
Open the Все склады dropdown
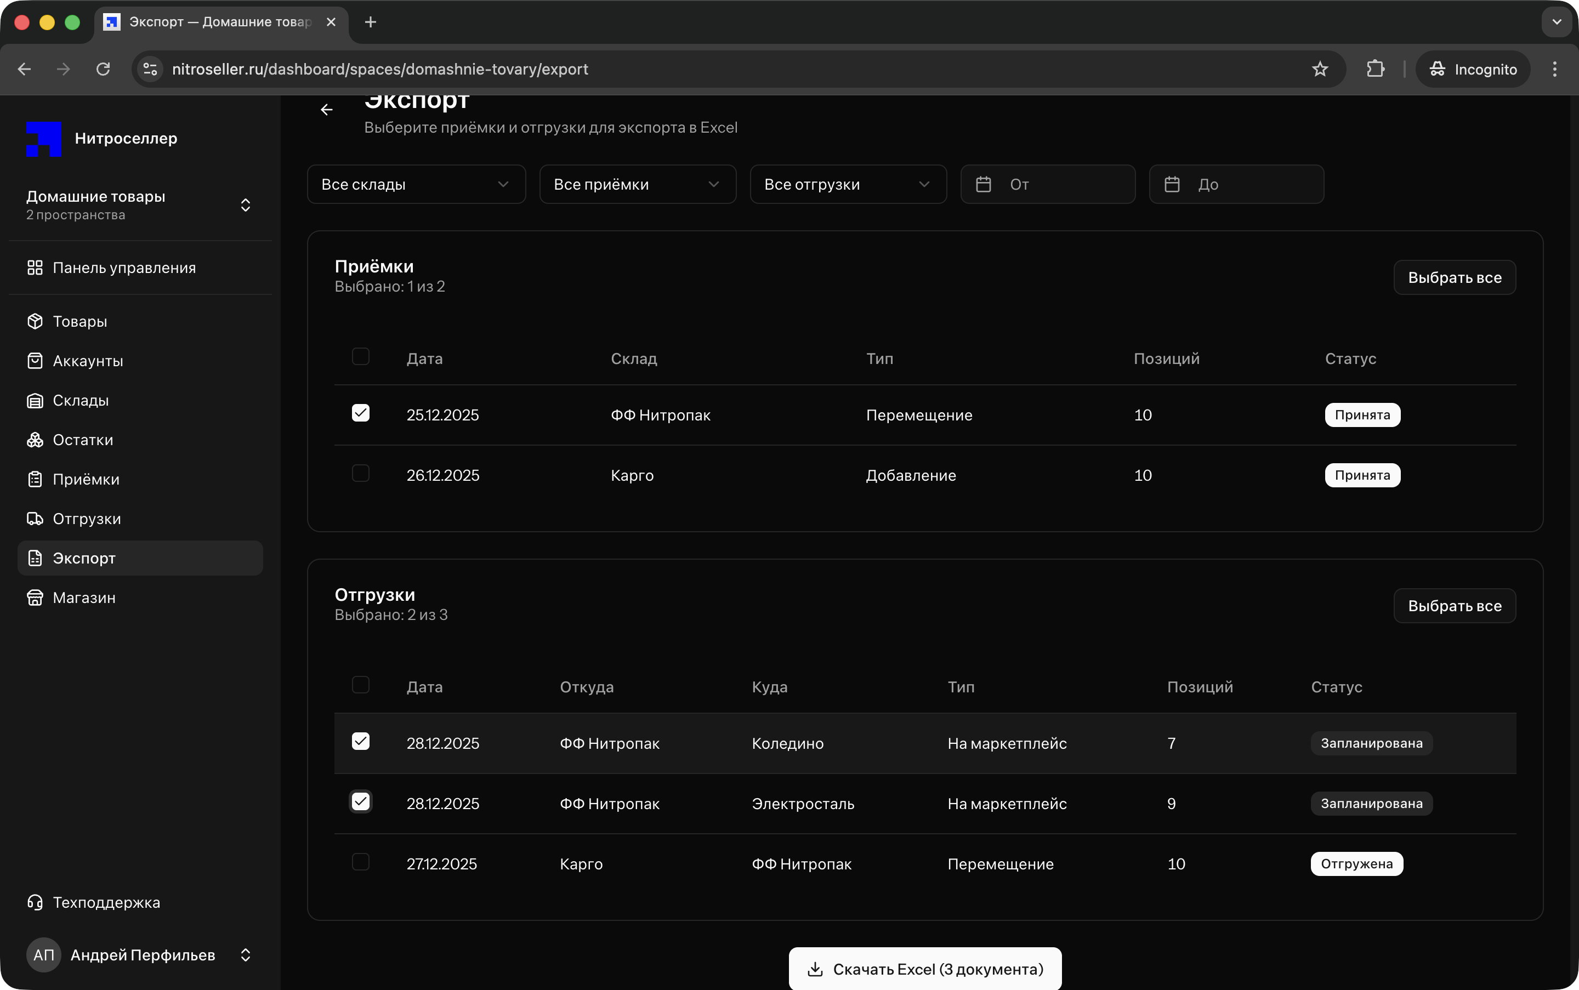pos(416,185)
